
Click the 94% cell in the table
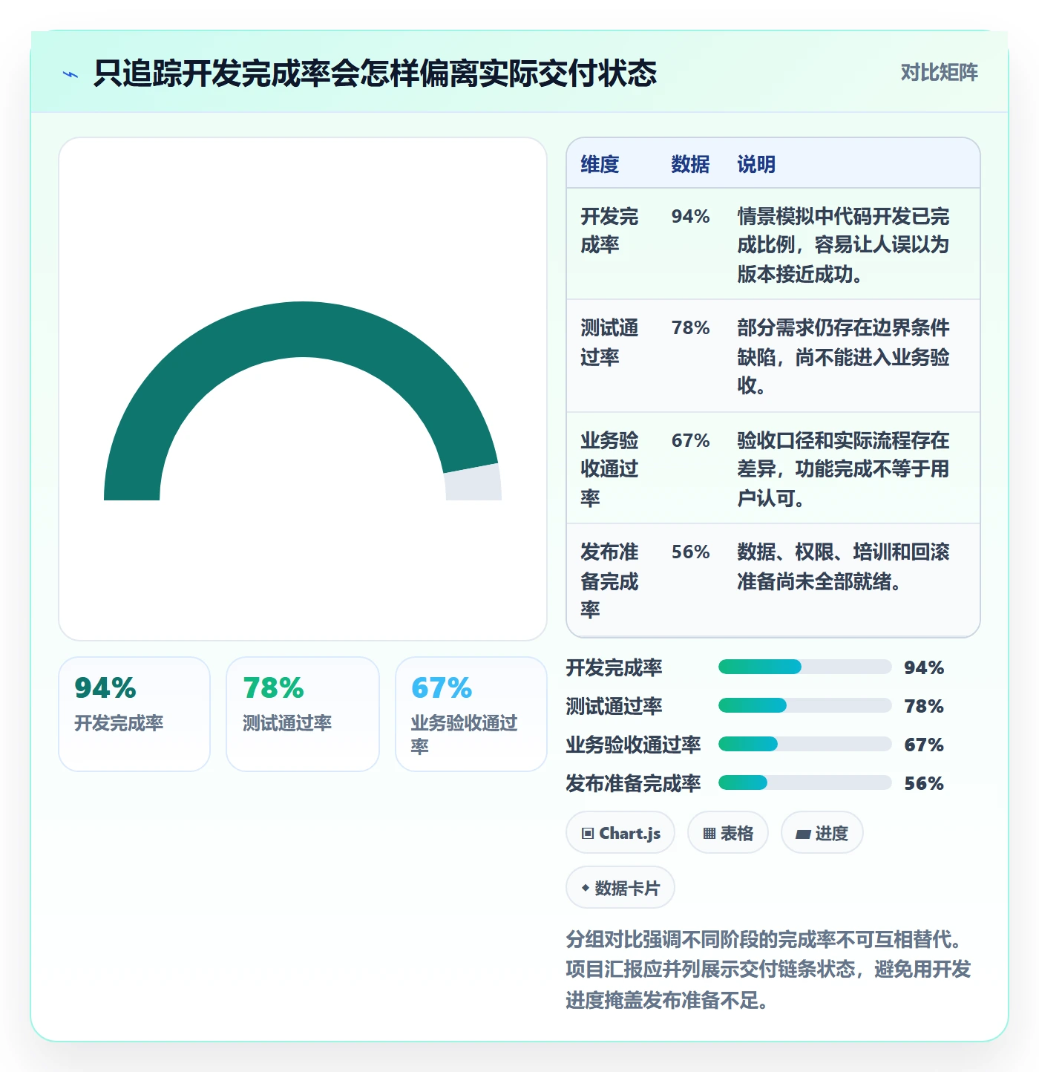tap(690, 217)
